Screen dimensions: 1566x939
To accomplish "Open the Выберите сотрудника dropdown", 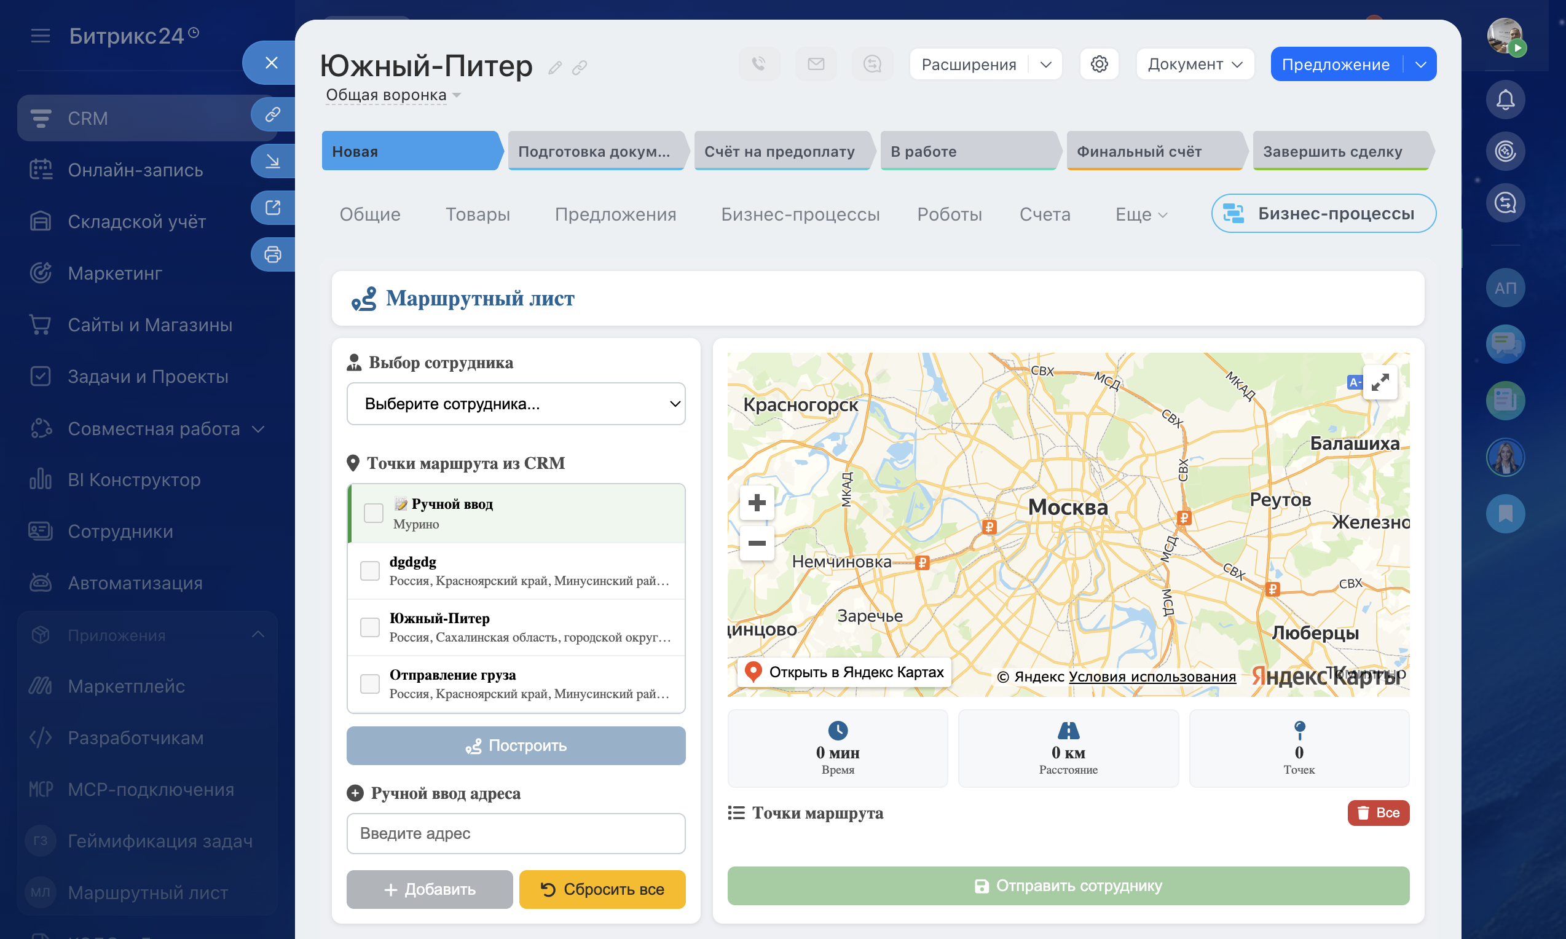I will point(516,404).
